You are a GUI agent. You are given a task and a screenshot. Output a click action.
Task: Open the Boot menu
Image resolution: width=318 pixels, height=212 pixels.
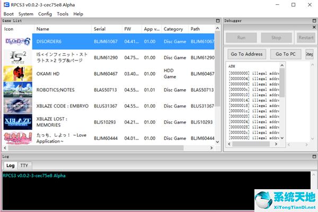click(8, 14)
